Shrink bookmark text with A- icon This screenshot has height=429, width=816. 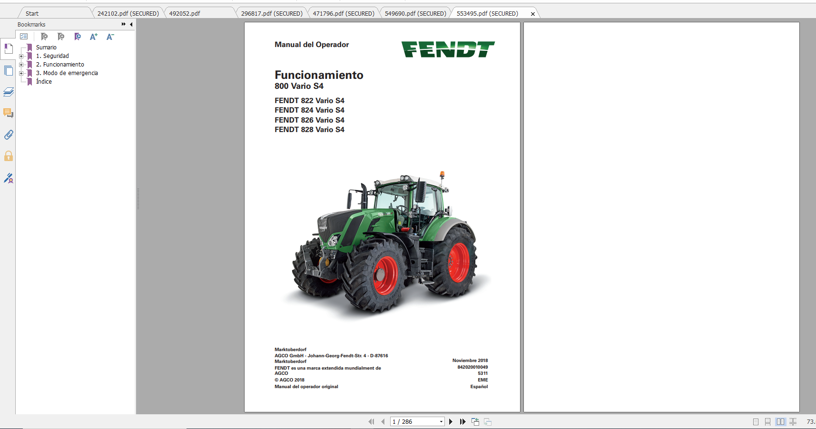pyautogui.click(x=110, y=37)
